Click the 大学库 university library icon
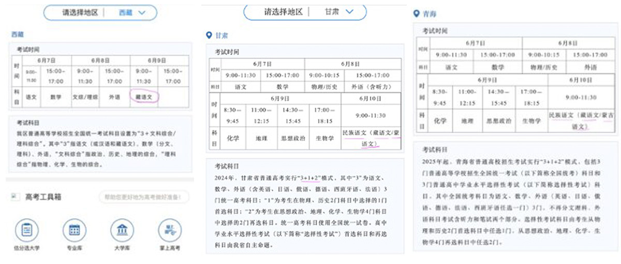The image size is (621, 264). (123, 230)
